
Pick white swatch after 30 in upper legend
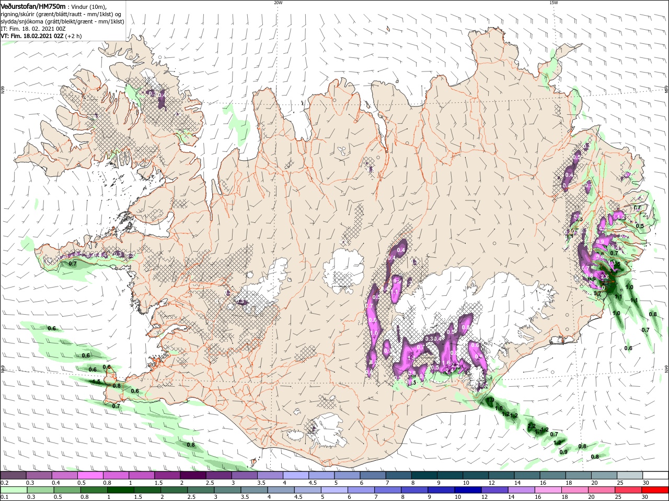pos(655,474)
